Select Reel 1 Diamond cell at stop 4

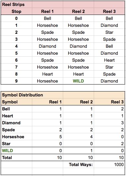48,46
